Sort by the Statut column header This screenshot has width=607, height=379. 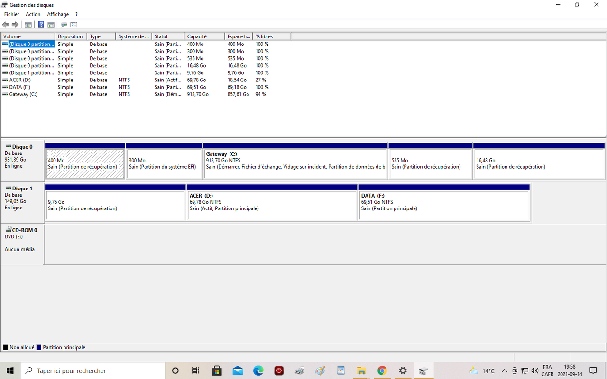168,36
